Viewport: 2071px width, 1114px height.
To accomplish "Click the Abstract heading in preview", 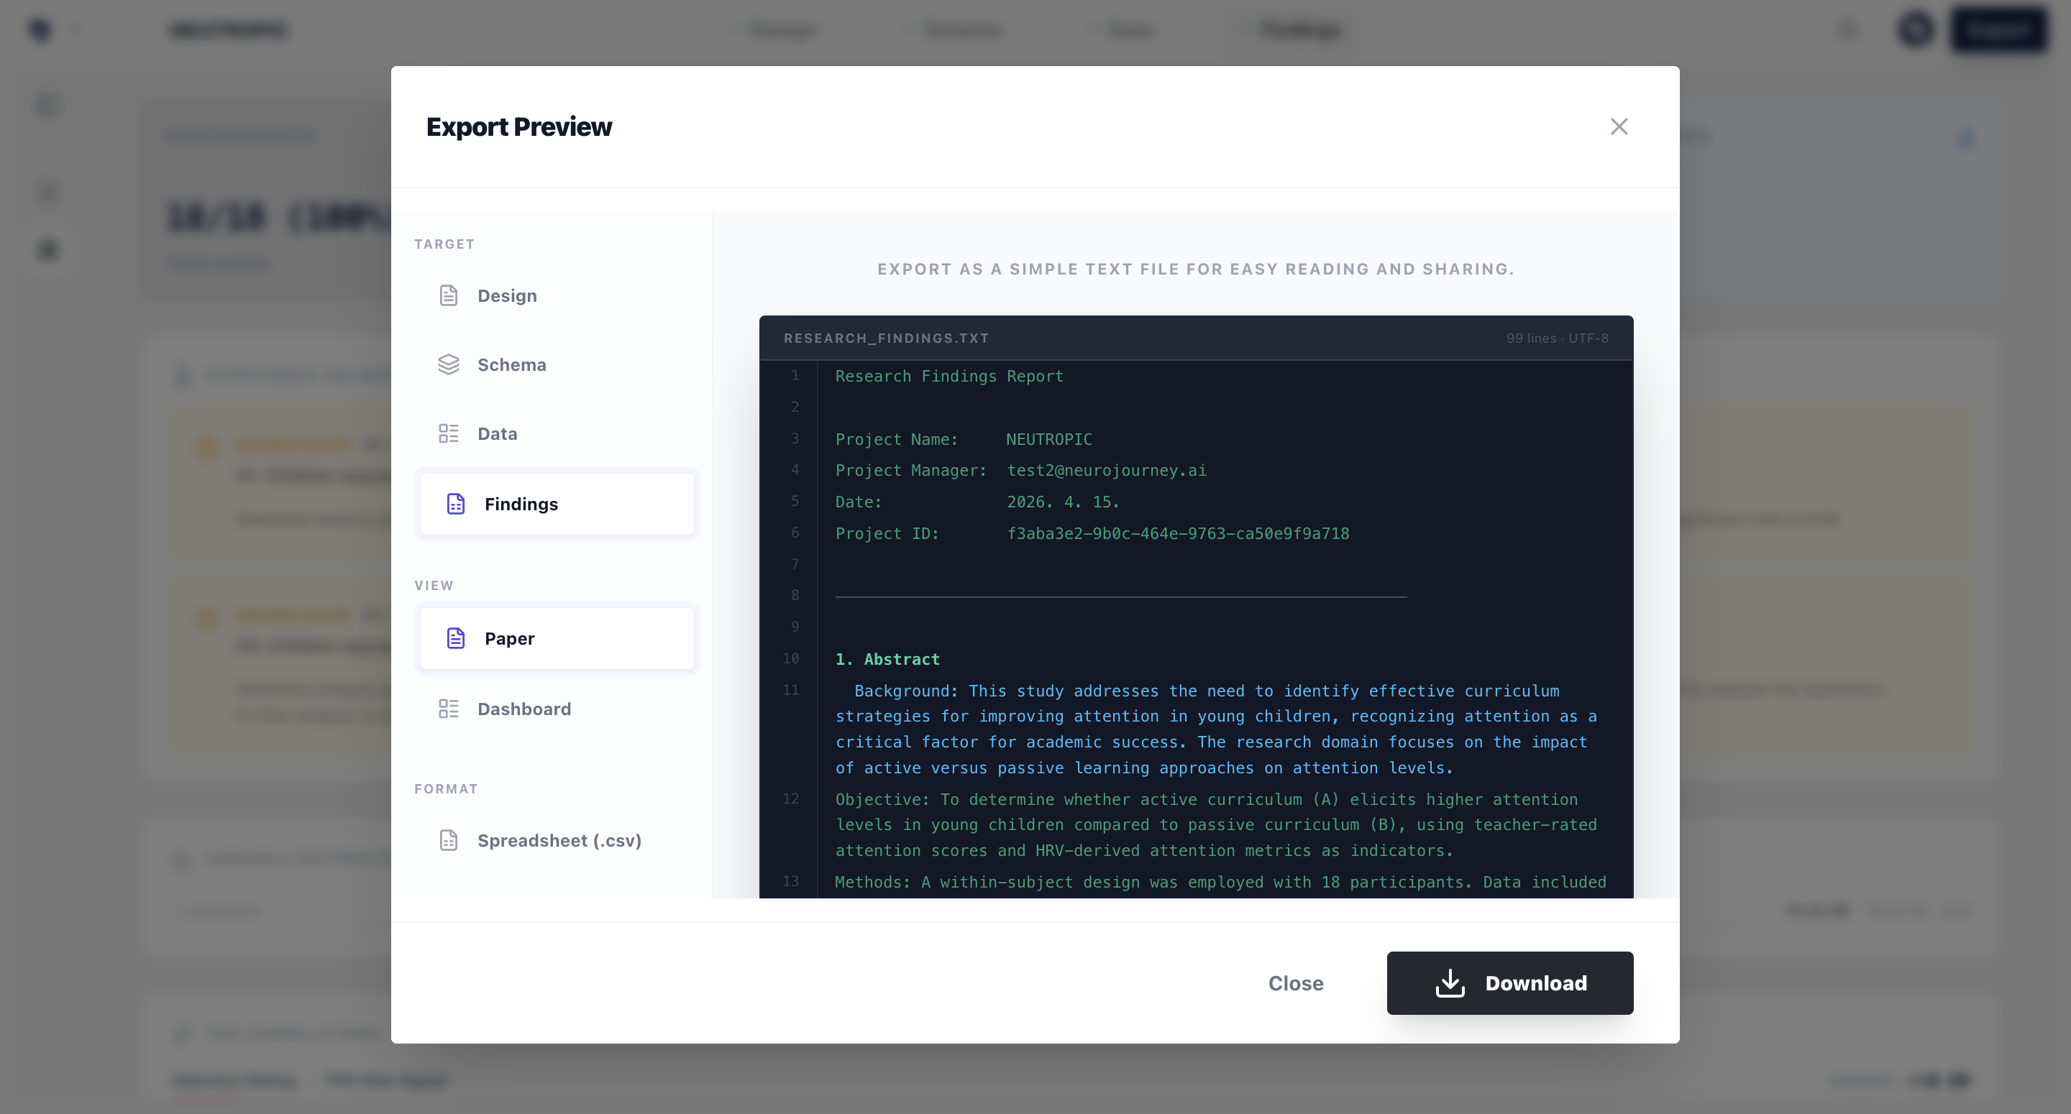I will pyautogui.click(x=887, y=659).
